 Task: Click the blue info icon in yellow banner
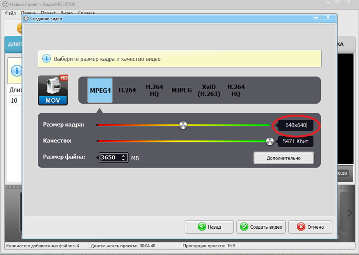[46, 59]
